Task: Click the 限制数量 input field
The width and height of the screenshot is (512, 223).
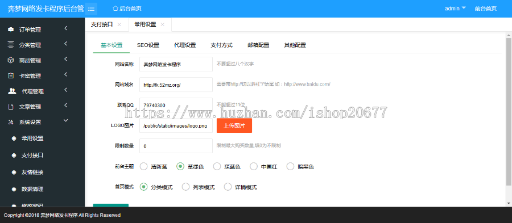Action: [x=176, y=146]
